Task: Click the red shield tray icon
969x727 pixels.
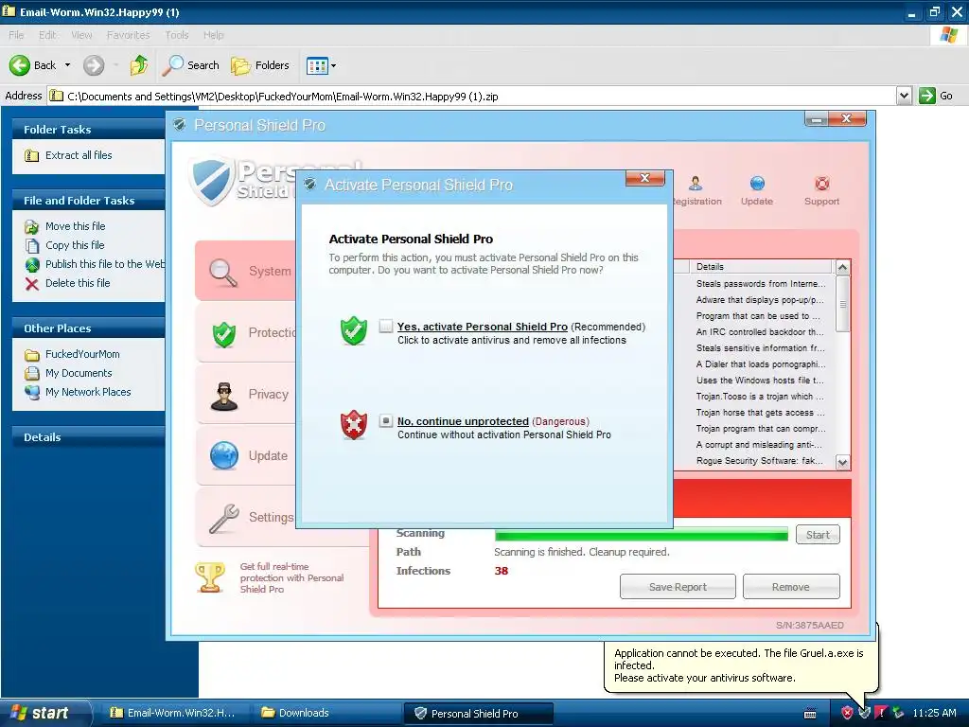Action: point(847,713)
